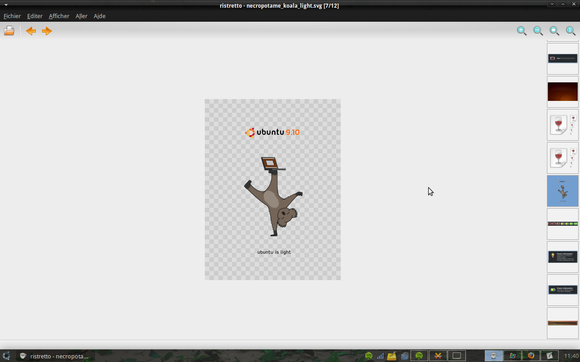The image size is (580, 362).
Task: Open a file with the folder icon
Action: coord(9,31)
